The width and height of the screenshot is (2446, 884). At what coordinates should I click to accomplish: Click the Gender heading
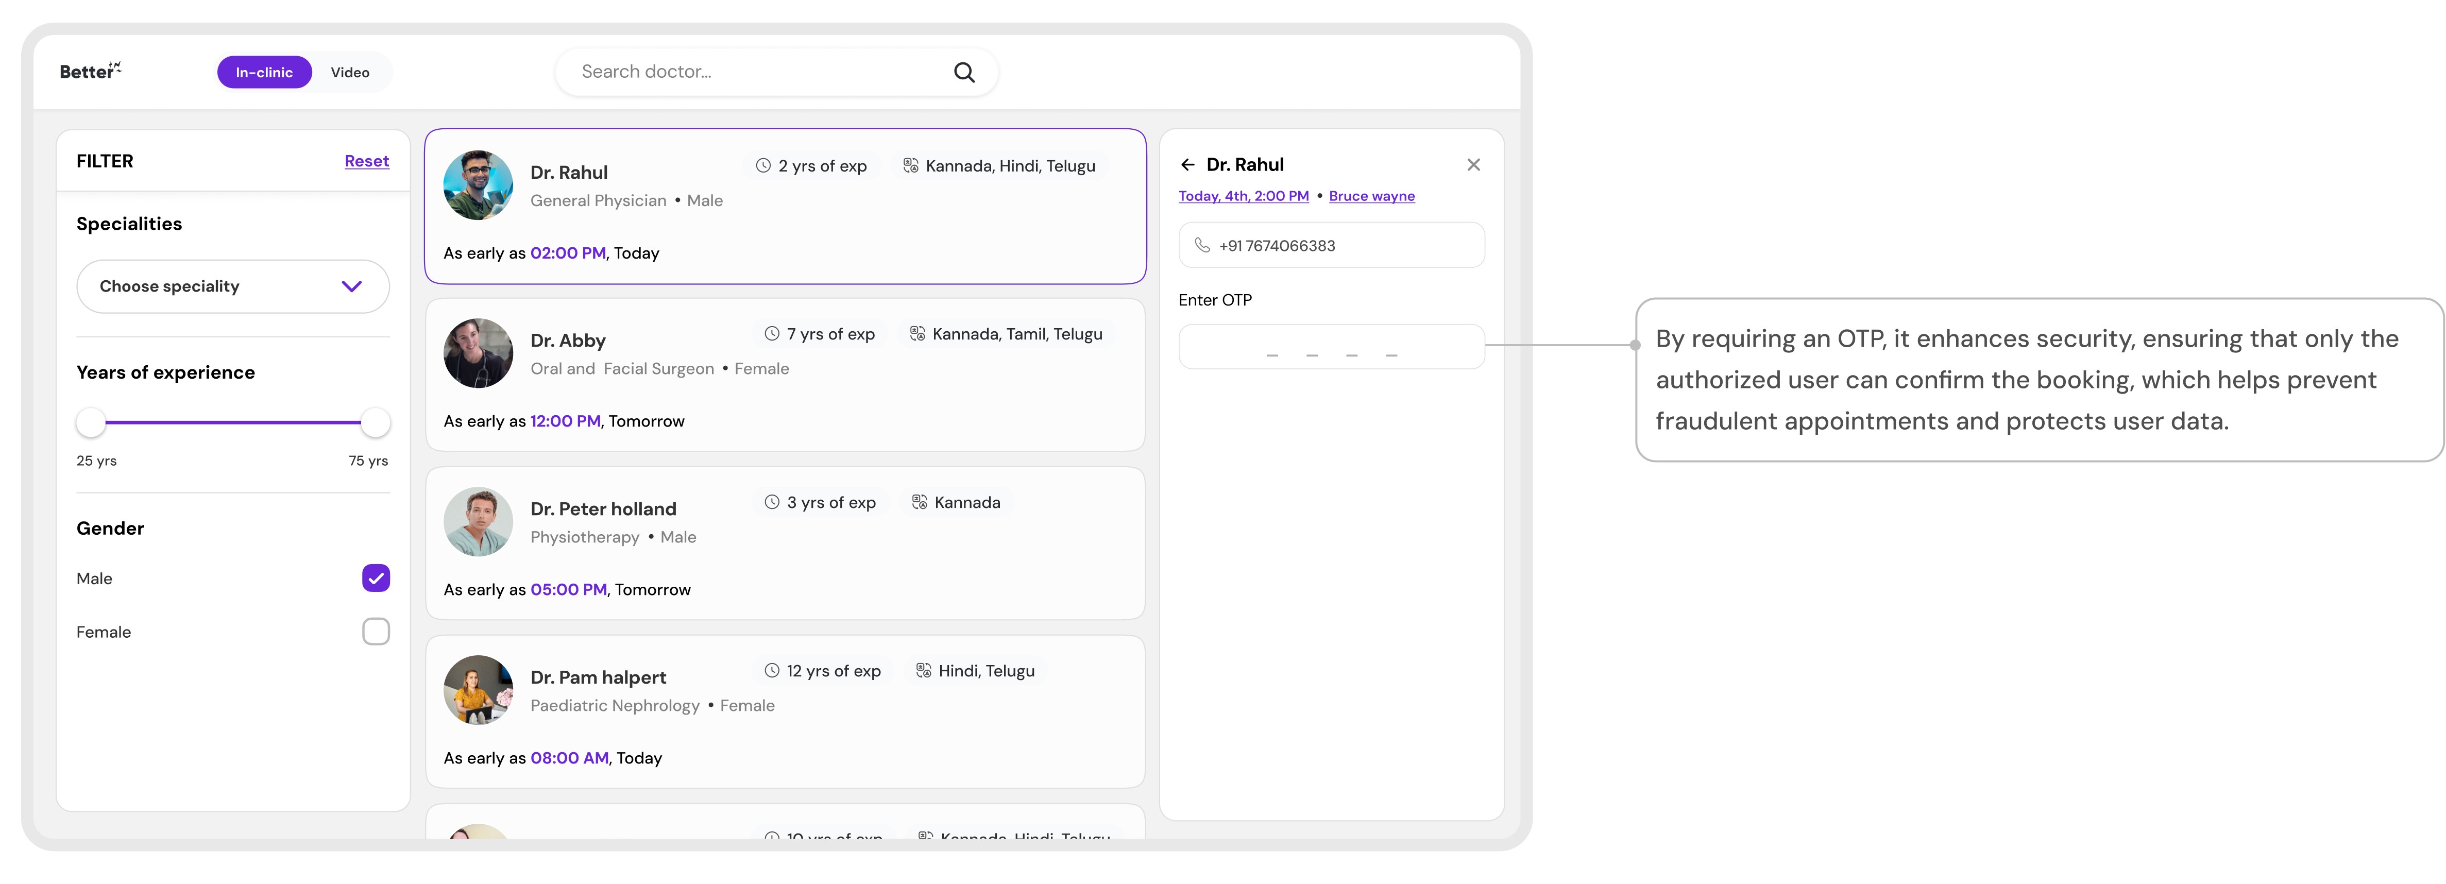tap(110, 529)
